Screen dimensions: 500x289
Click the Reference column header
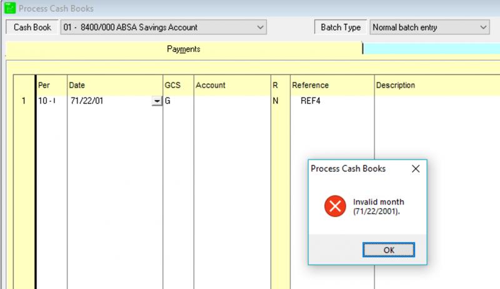pos(331,85)
